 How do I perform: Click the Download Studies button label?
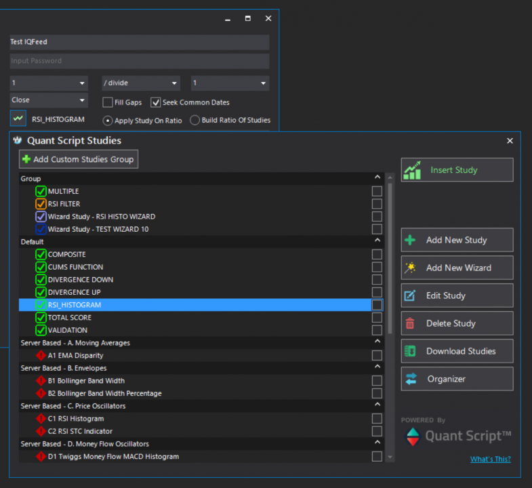tap(461, 351)
